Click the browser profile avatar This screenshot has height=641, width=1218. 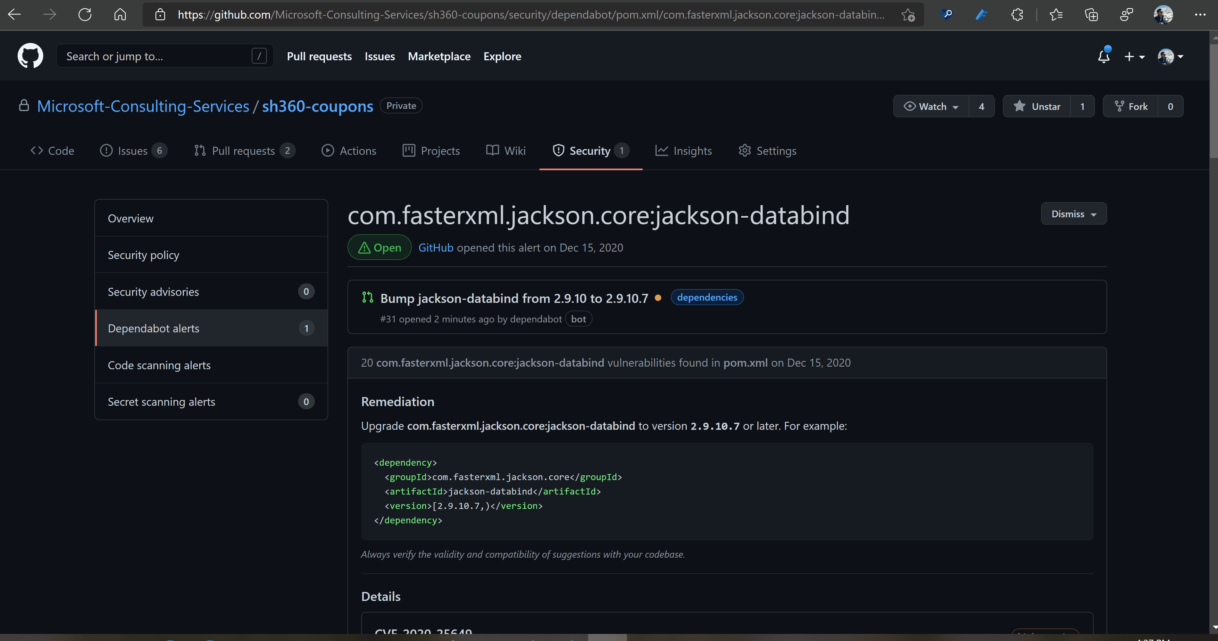point(1163,15)
